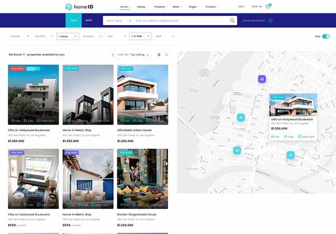Open the for-rent Villa living room photo
Image resolution: width=336 pixels, height=234 pixels.
coord(34,179)
